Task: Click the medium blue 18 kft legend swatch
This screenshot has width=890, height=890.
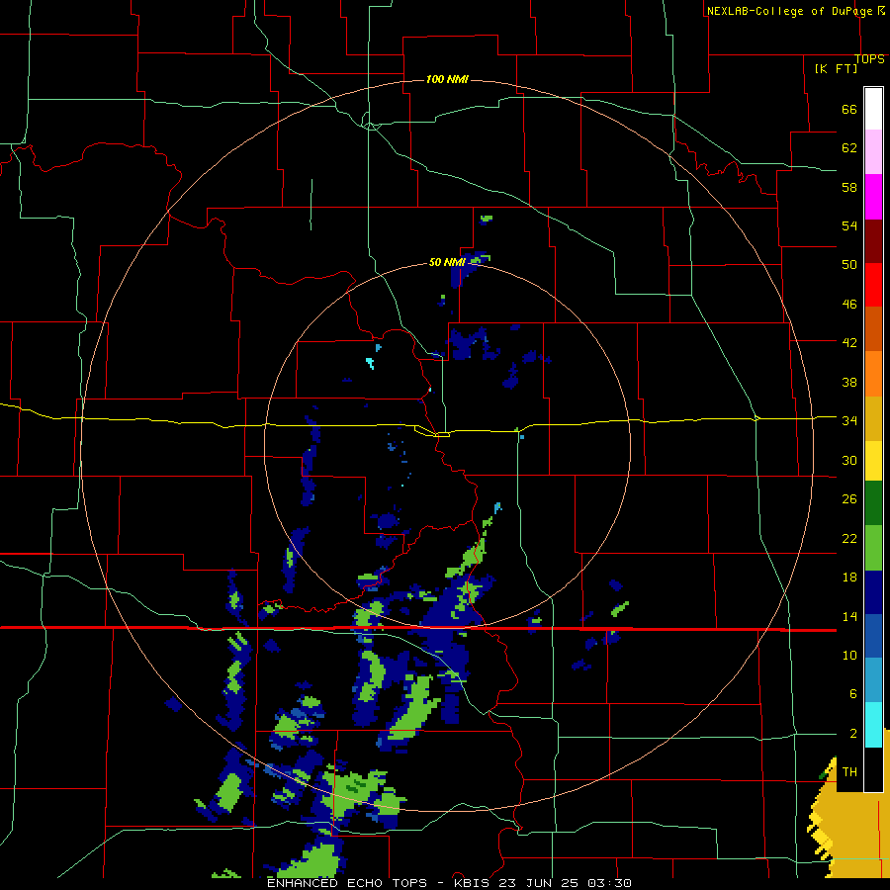Action: [873, 636]
